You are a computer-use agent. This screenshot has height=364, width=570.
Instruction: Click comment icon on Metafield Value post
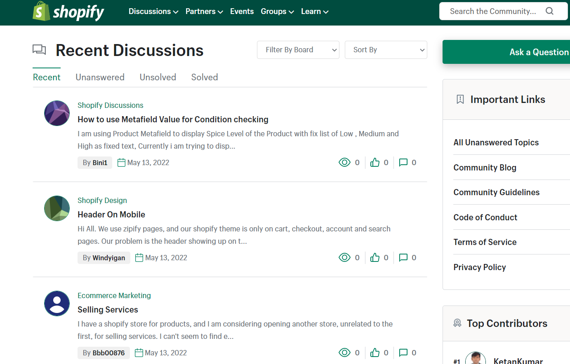point(403,162)
